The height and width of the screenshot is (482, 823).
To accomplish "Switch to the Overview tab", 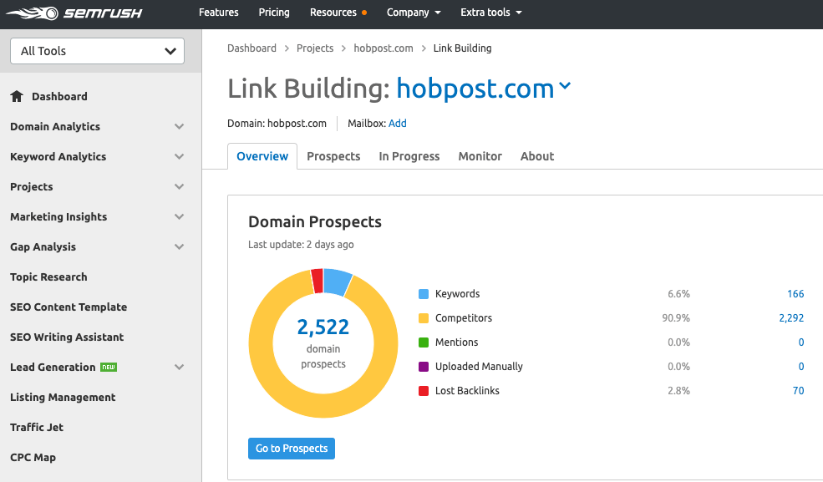I will 262,156.
